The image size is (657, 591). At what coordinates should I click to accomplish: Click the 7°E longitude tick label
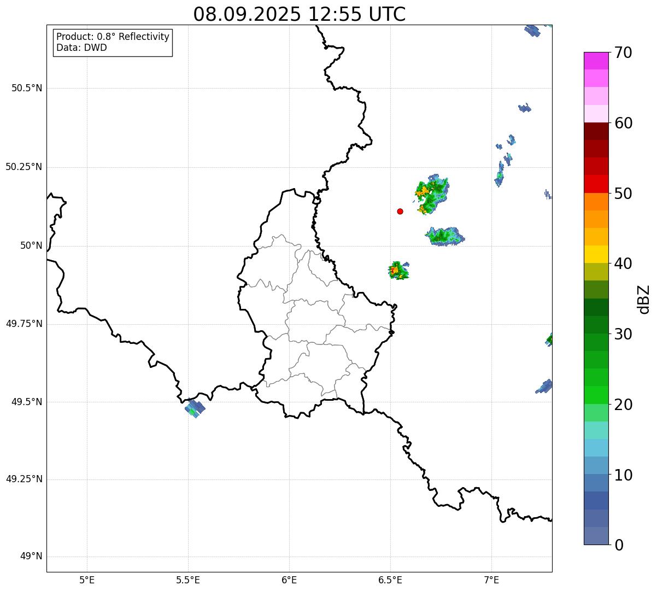click(491, 580)
